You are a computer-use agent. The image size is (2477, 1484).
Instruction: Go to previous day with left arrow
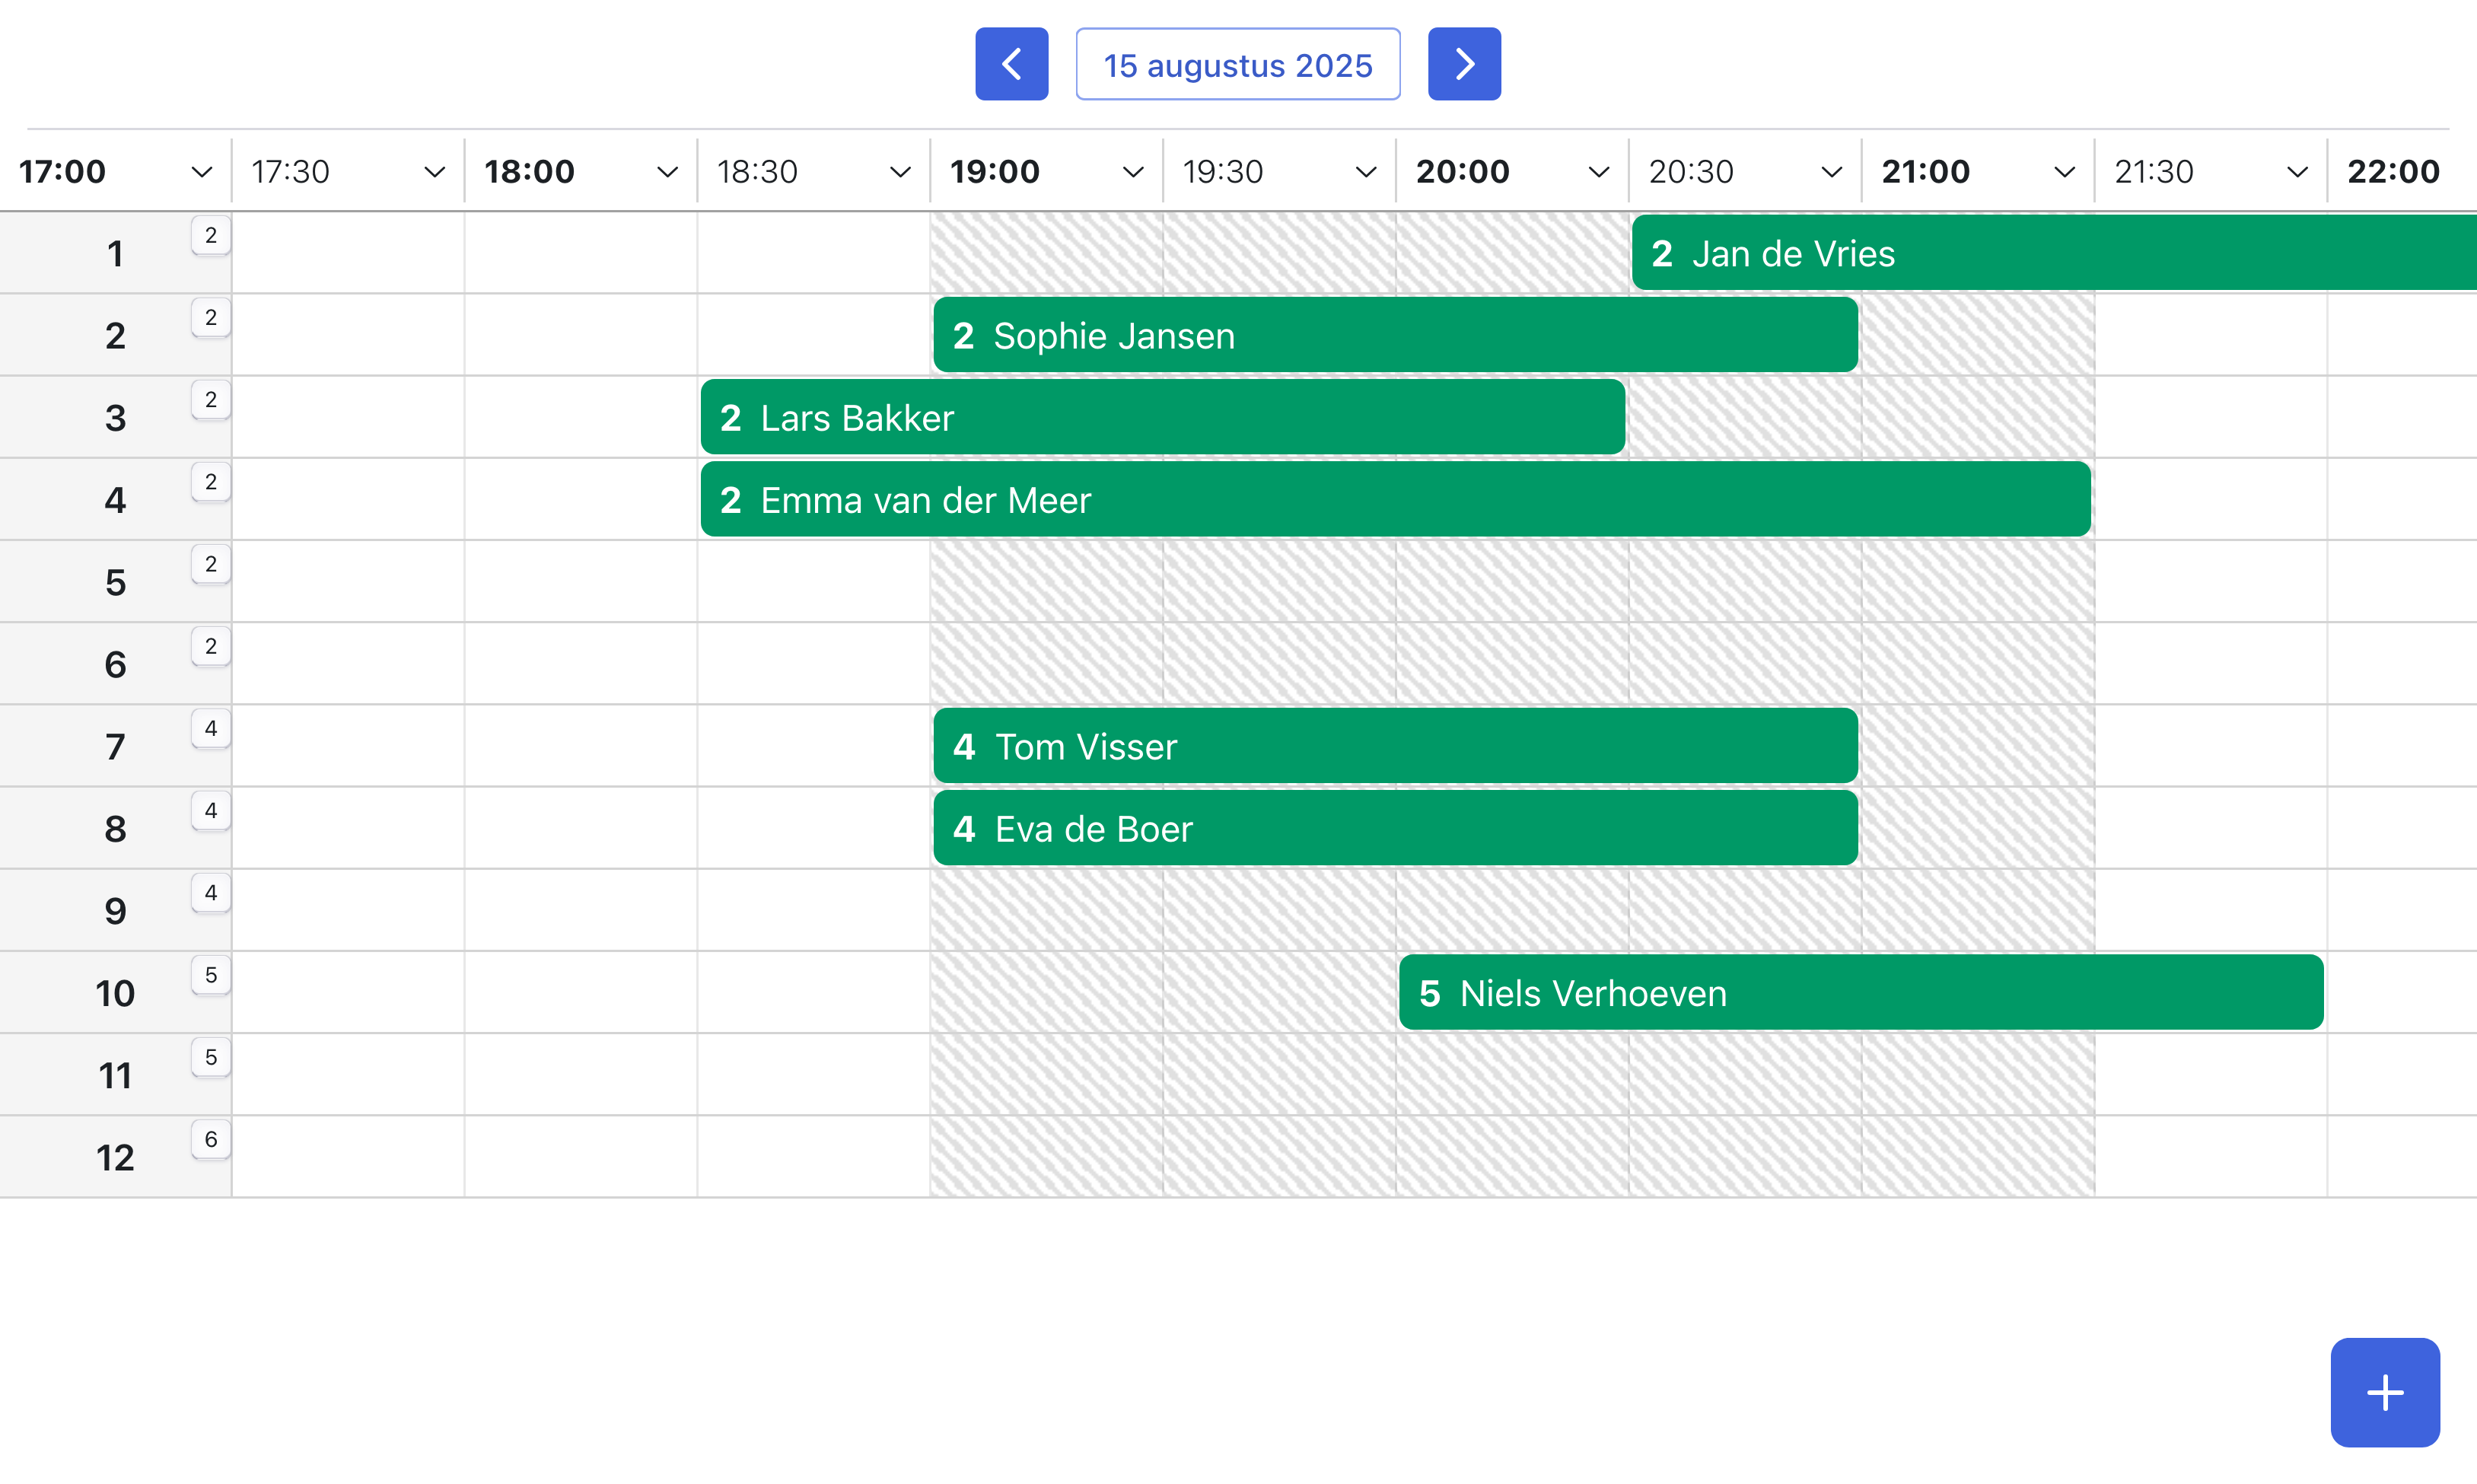click(1011, 64)
